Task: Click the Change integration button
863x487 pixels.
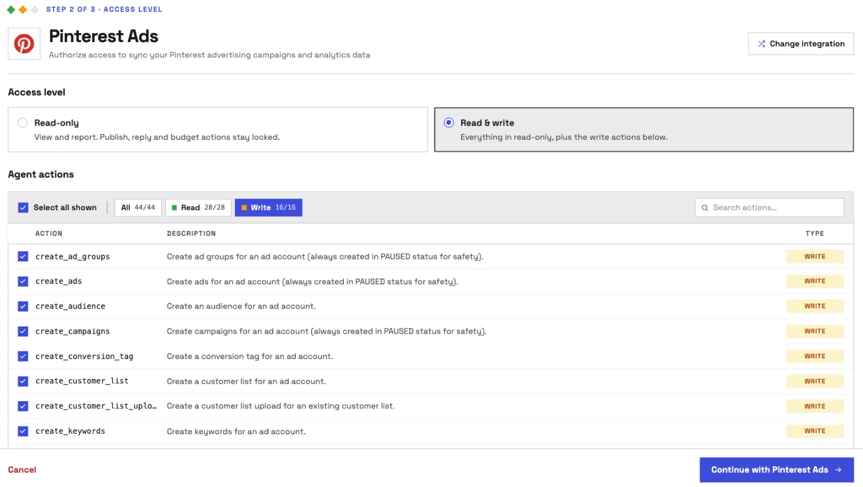Action: click(x=801, y=44)
